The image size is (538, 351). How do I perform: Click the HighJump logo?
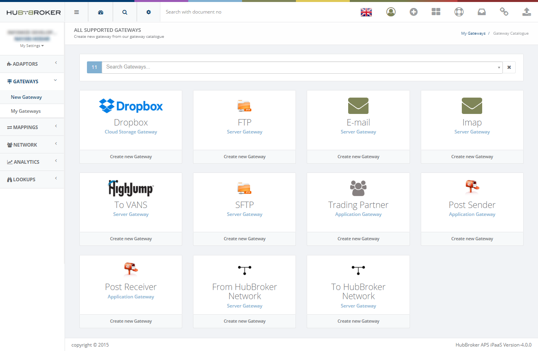pos(131,188)
